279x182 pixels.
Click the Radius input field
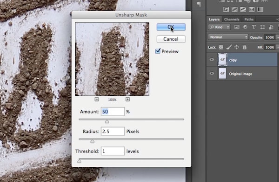pyautogui.click(x=113, y=132)
